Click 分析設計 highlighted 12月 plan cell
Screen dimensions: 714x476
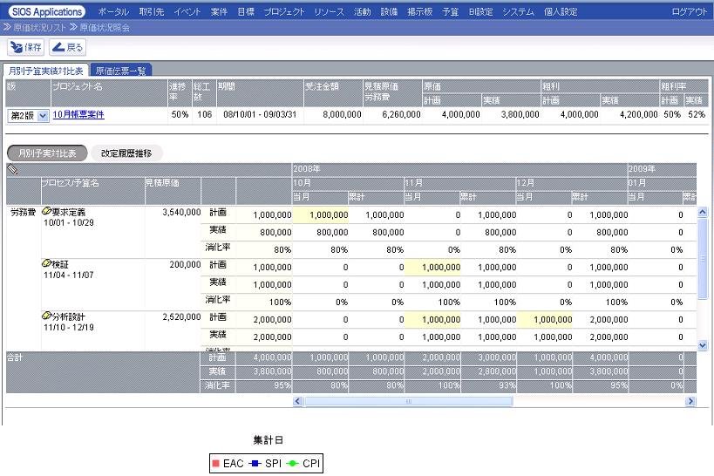pyautogui.click(x=545, y=320)
